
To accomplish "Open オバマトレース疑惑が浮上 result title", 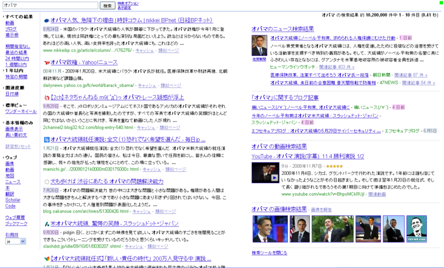I will click(x=117, y=97).
